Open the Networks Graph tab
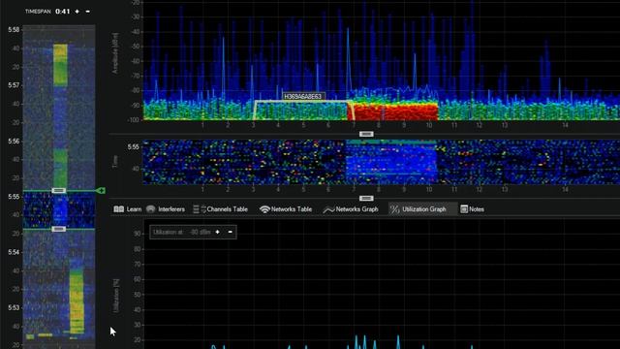 point(351,209)
